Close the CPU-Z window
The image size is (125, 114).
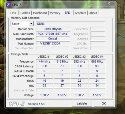point(109,4)
